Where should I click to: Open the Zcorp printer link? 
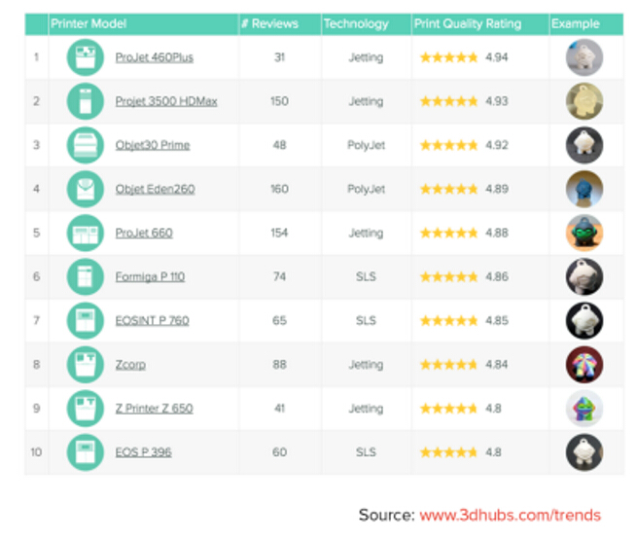coord(130,365)
